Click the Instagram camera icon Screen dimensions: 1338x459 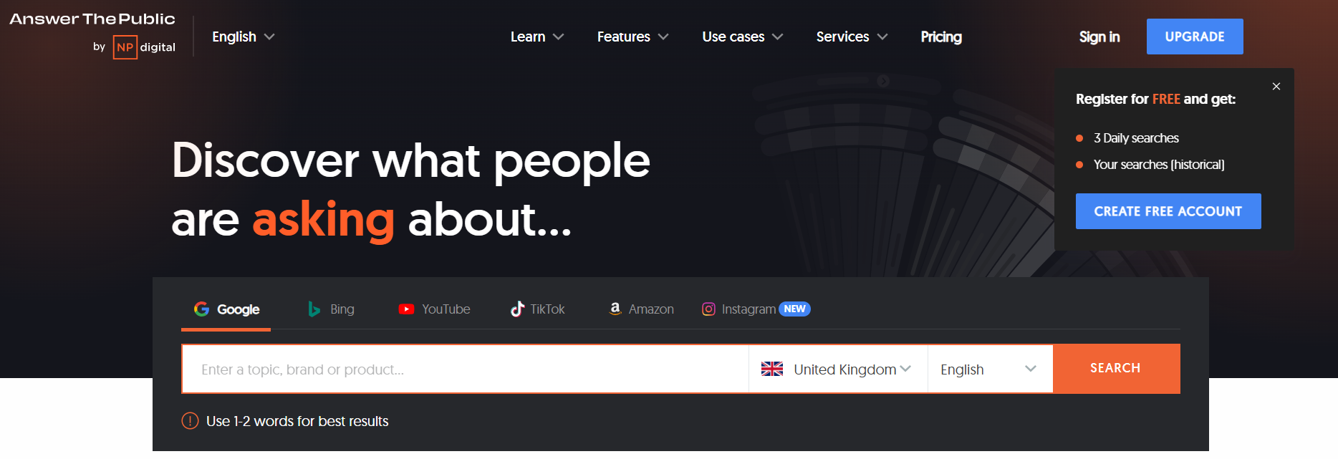708,309
